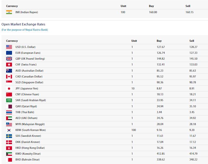Click the Swedish flag icon
208x164 pixels.
coord(9,136)
